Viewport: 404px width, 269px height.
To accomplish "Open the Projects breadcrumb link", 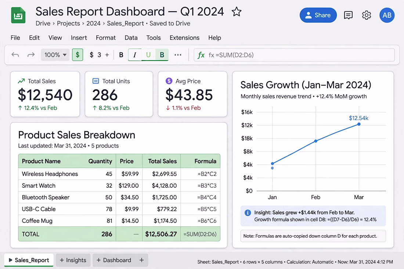I will 68,23.
